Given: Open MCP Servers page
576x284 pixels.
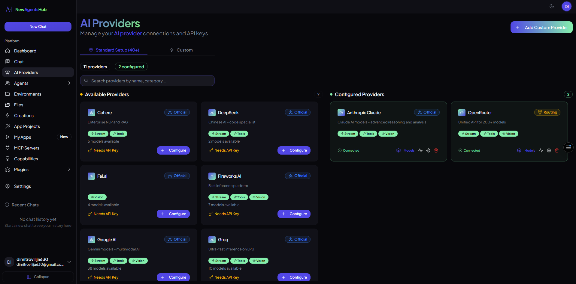Looking at the screenshot, I should coord(38,148).
